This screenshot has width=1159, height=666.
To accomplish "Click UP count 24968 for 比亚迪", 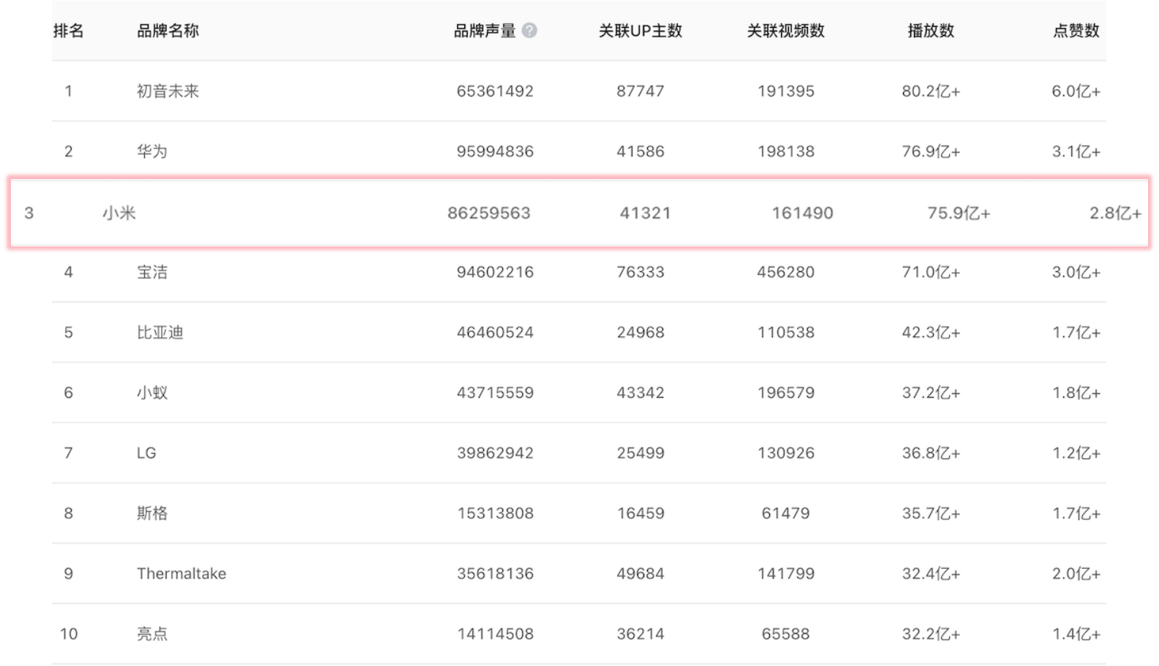I will point(641,333).
